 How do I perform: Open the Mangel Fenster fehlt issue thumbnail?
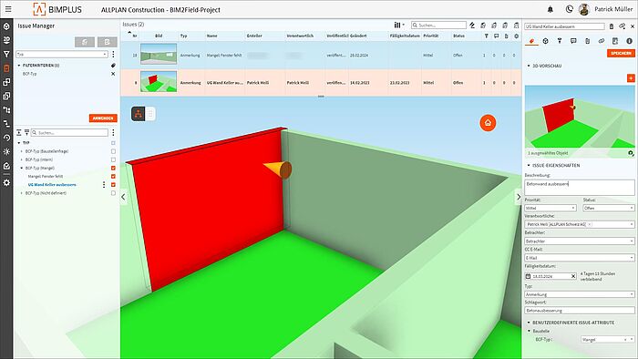(159, 54)
